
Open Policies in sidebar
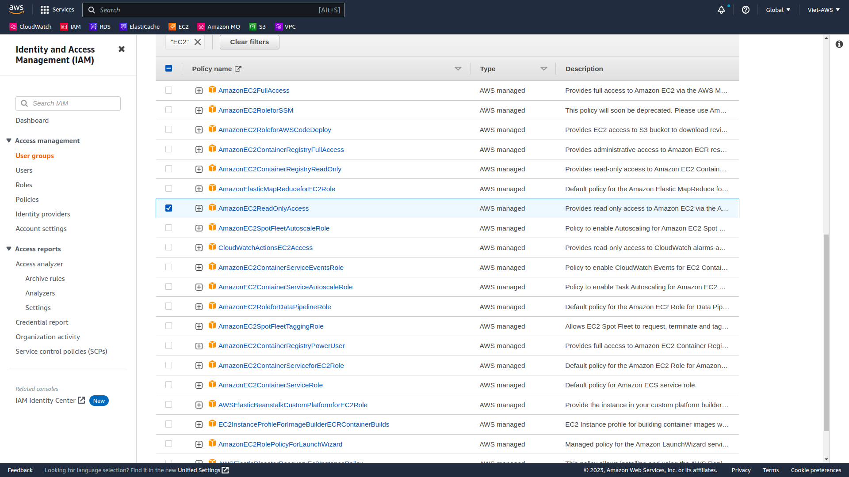[x=27, y=200]
